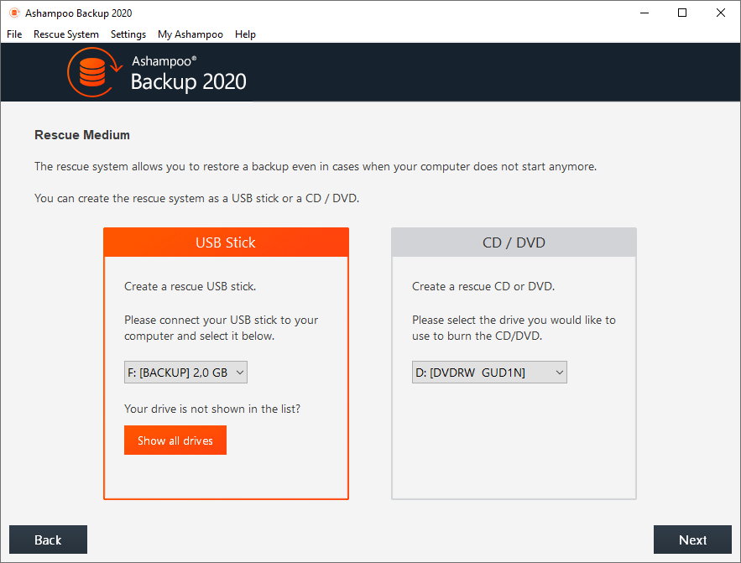Screen dimensions: 741x563
Task: Open the File menu
Action: (14, 34)
